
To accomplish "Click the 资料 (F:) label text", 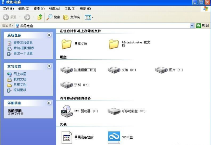I will click(x=82, y=85).
